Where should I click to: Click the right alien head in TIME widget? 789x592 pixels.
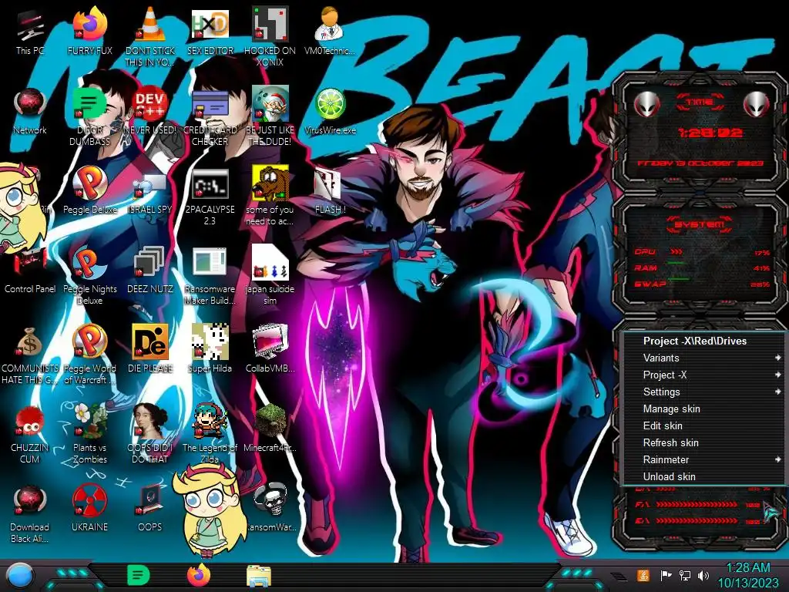[x=756, y=104]
